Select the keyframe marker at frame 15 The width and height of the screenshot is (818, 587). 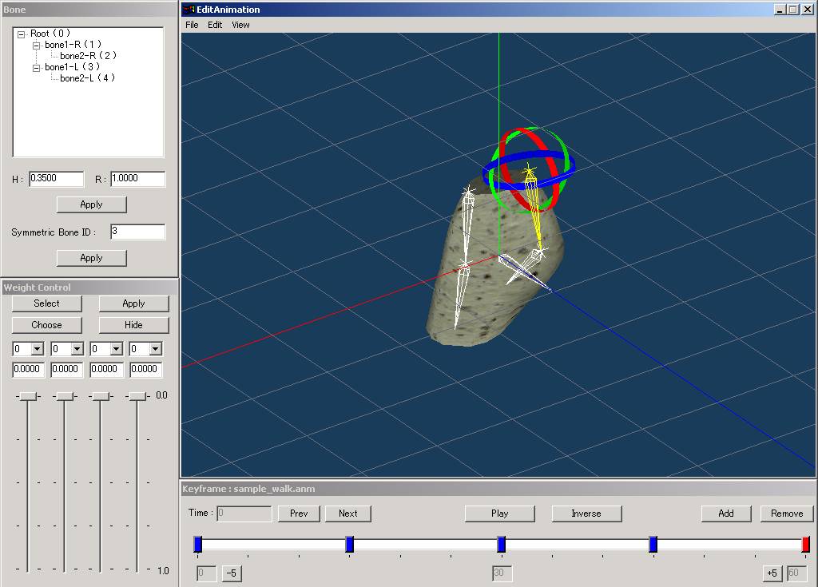[350, 544]
